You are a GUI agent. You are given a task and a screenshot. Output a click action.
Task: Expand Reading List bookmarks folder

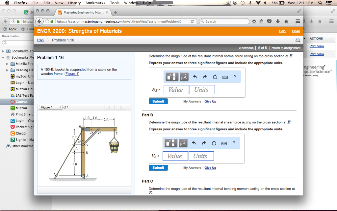coord(7,70)
